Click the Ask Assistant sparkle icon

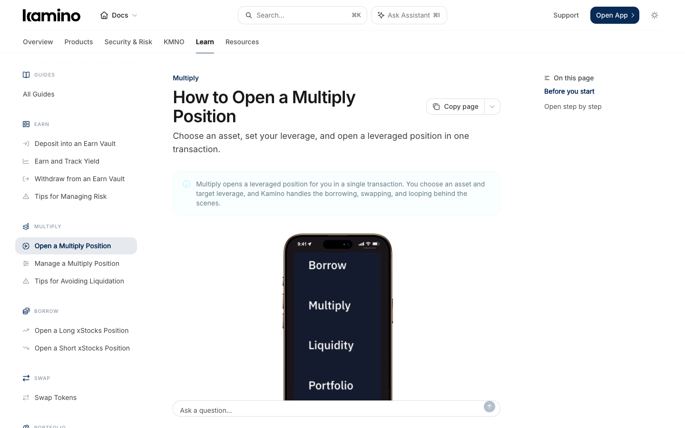click(381, 15)
